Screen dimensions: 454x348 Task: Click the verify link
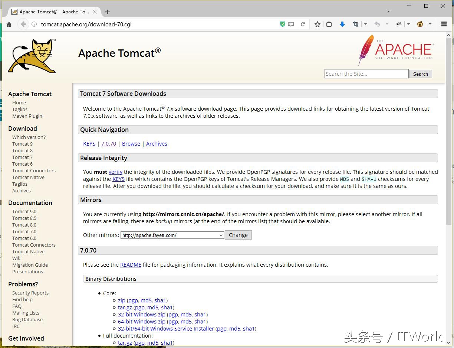click(115, 172)
